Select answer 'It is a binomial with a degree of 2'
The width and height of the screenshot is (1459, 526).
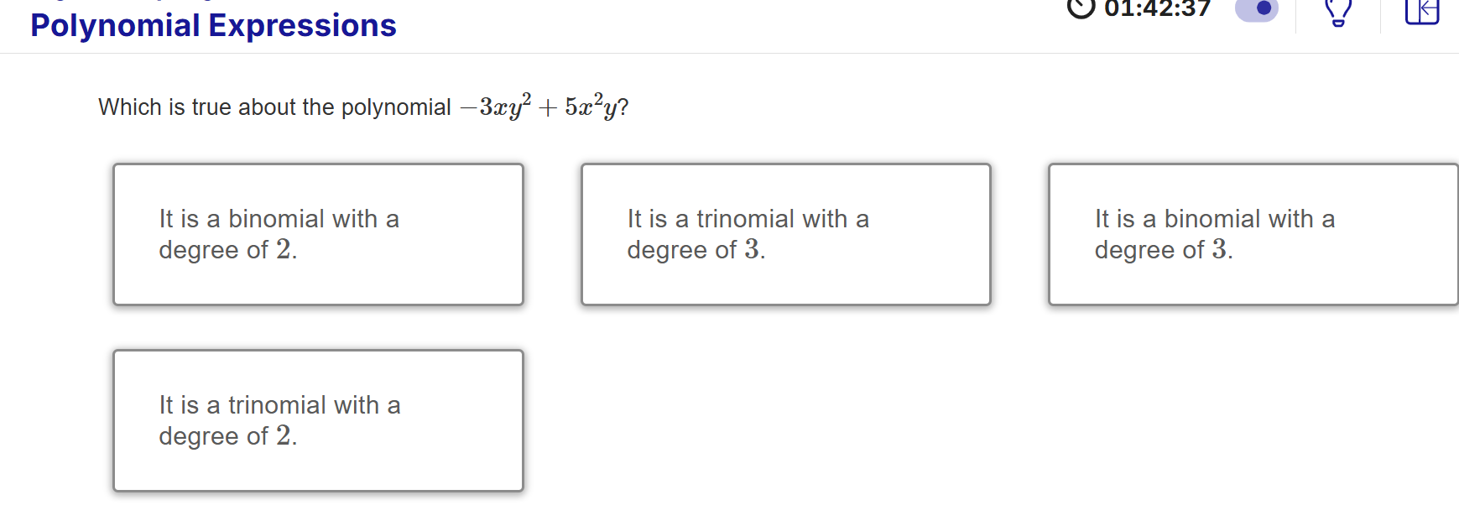coord(318,235)
